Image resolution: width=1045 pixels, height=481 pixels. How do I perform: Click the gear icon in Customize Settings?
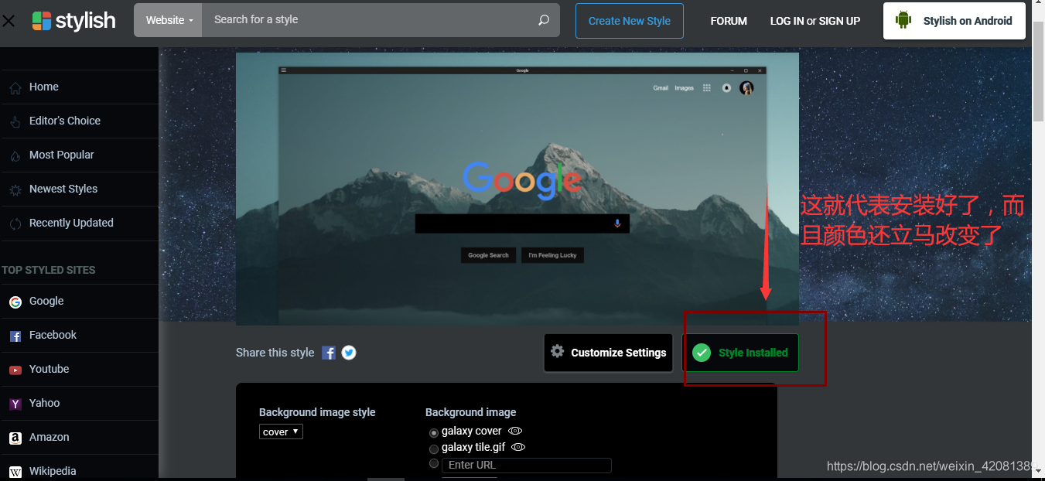click(557, 352)
